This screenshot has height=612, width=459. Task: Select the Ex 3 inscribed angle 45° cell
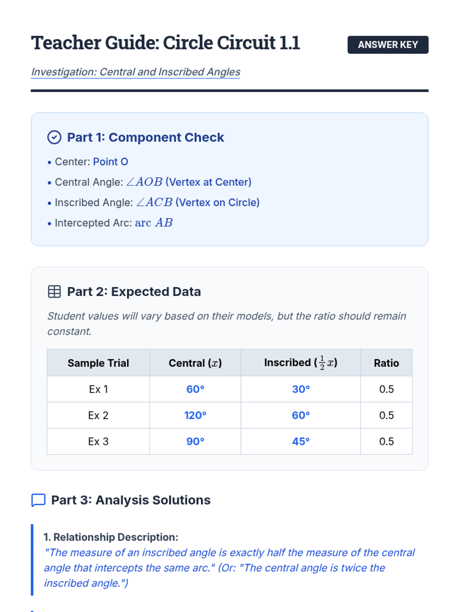pos(301,441)
